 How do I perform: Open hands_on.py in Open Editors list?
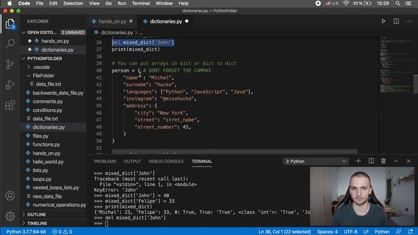pyautogui.click(x=55, y=41)
